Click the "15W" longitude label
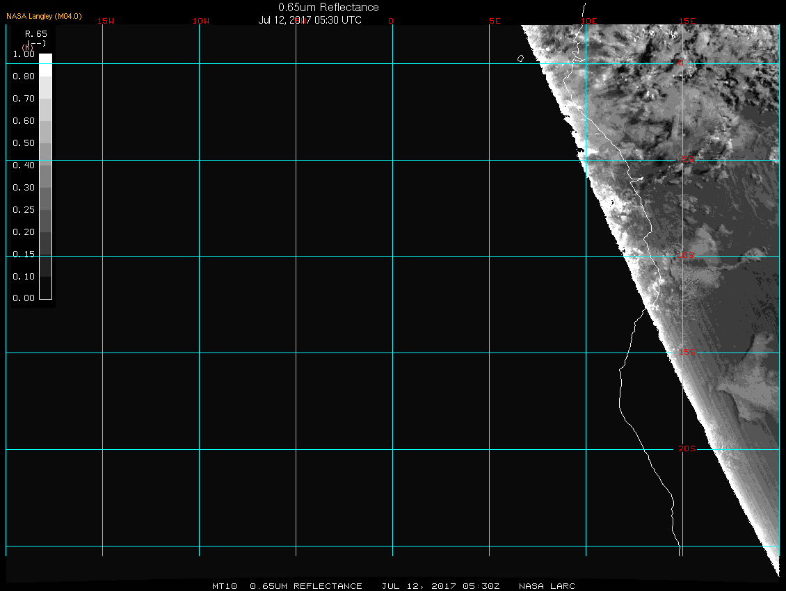786x591 pixels. point(106,21)
